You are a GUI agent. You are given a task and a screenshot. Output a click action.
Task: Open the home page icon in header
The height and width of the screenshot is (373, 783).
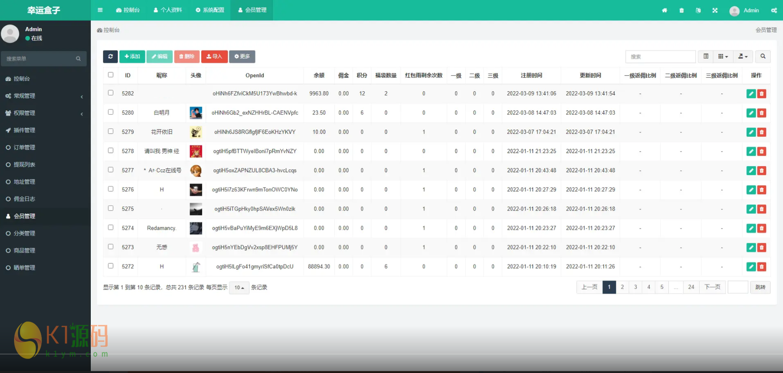click(x=664, y=10)
